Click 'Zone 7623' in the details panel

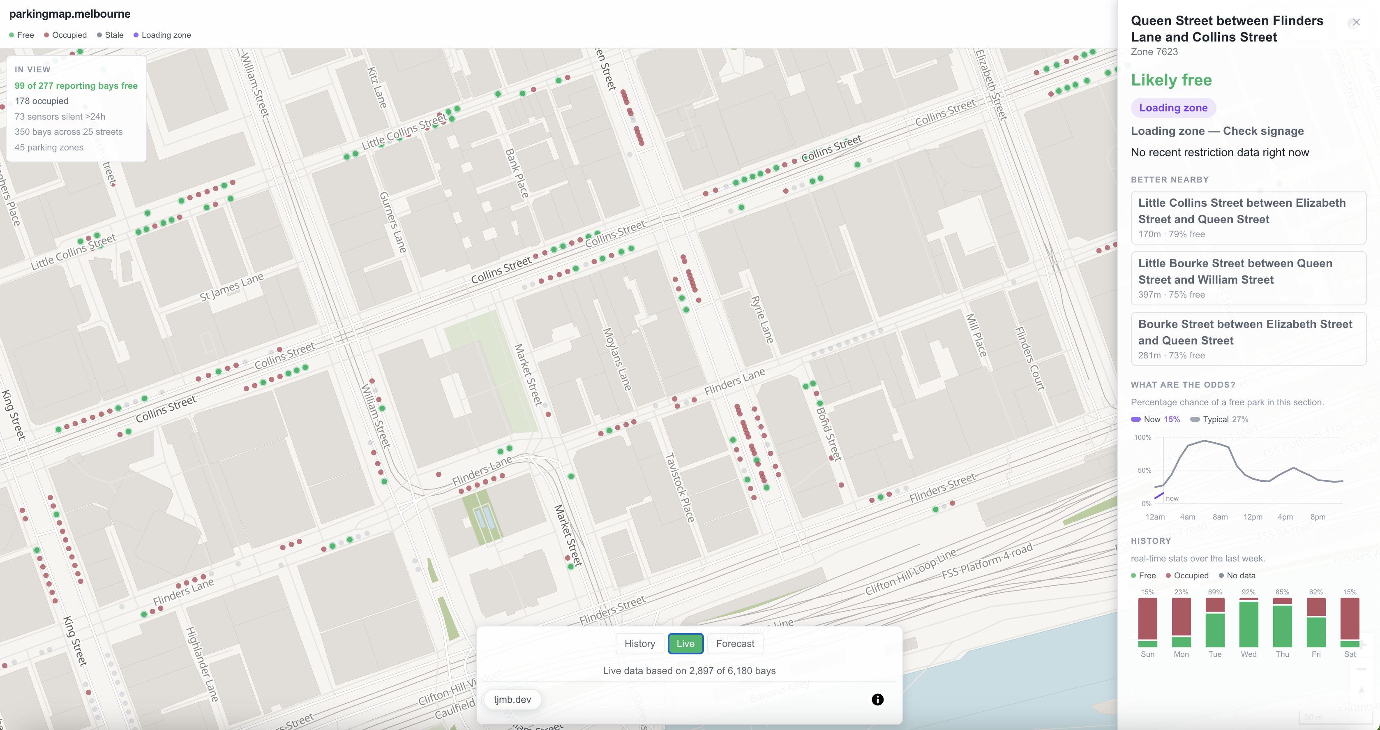1154,52
